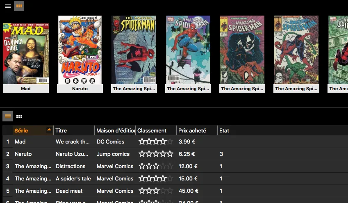Set Distractions rating to four stars
The image size is (348, 203).
pos(163,167)
